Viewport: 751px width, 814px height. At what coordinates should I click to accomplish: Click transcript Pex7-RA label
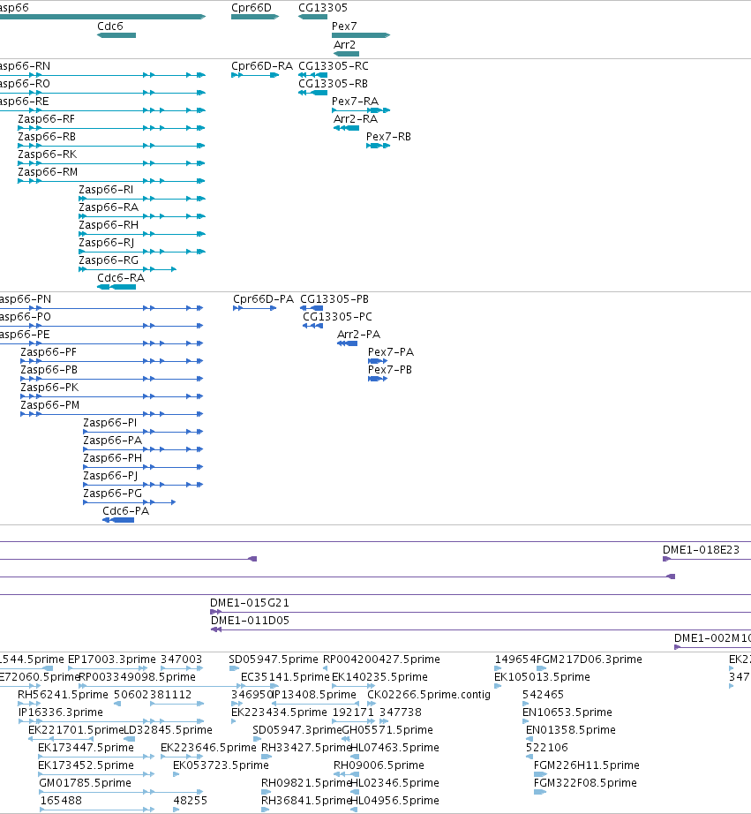click(x=355, y=102)
